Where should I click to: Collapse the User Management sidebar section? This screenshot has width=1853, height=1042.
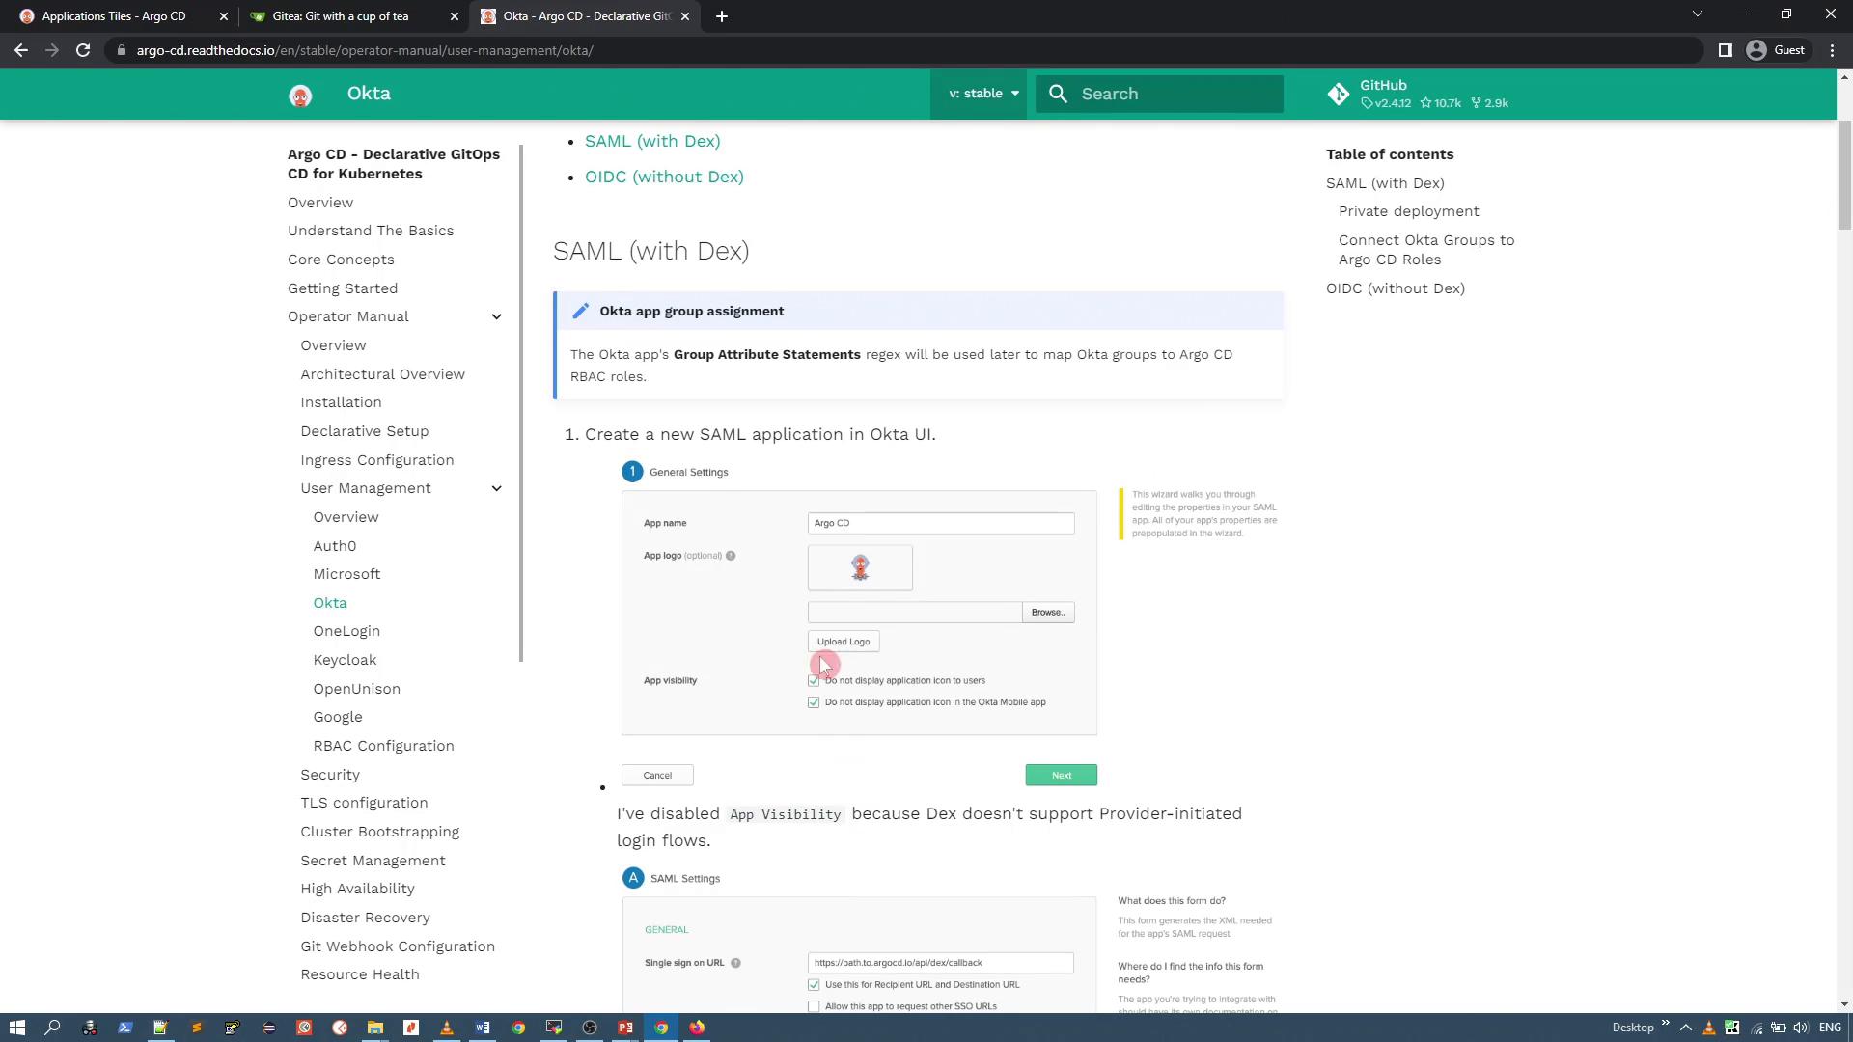[497, 488]
